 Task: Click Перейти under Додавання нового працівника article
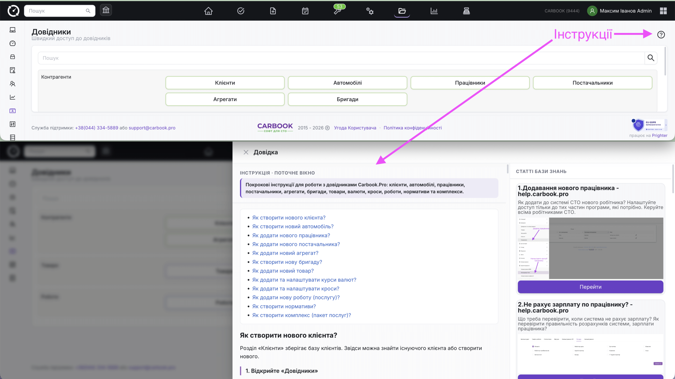[590, 287]
